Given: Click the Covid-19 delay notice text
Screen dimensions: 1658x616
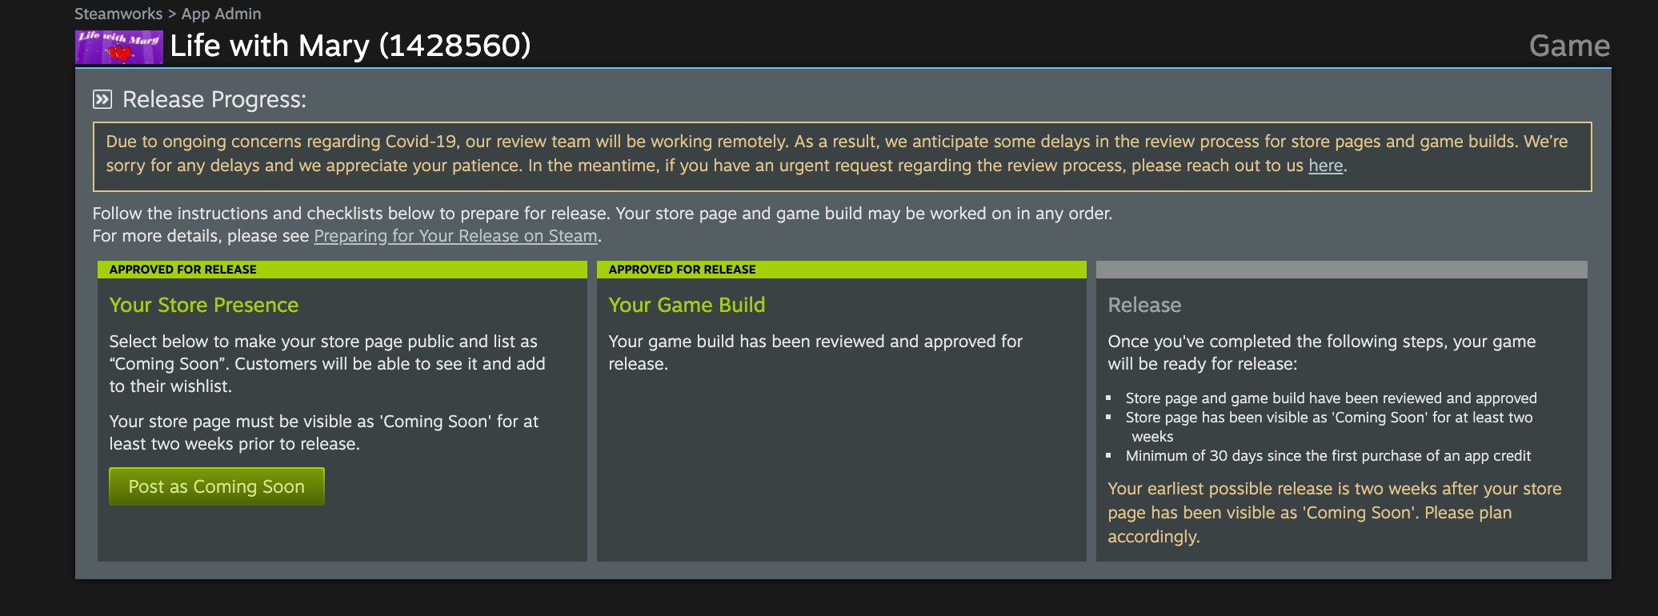Looking at the screenshot, I should coord(842,154).
